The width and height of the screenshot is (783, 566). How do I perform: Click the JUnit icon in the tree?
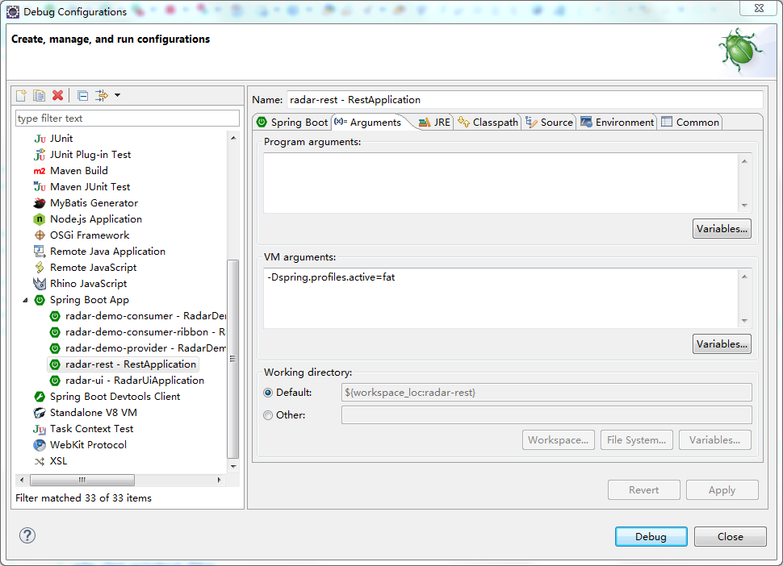40,139
